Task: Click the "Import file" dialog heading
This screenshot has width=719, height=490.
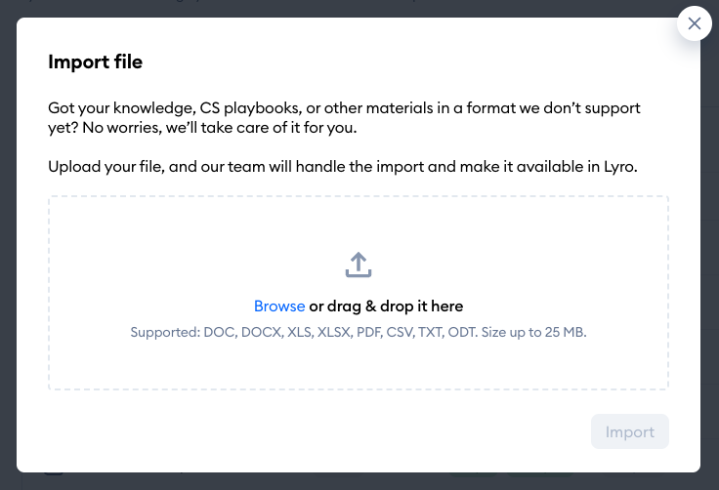Action: tap(95, 62)
